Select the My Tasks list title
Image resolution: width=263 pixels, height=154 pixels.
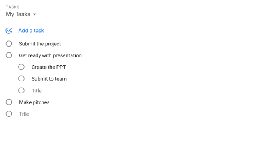pyautogui.click(x=18, y=14)
